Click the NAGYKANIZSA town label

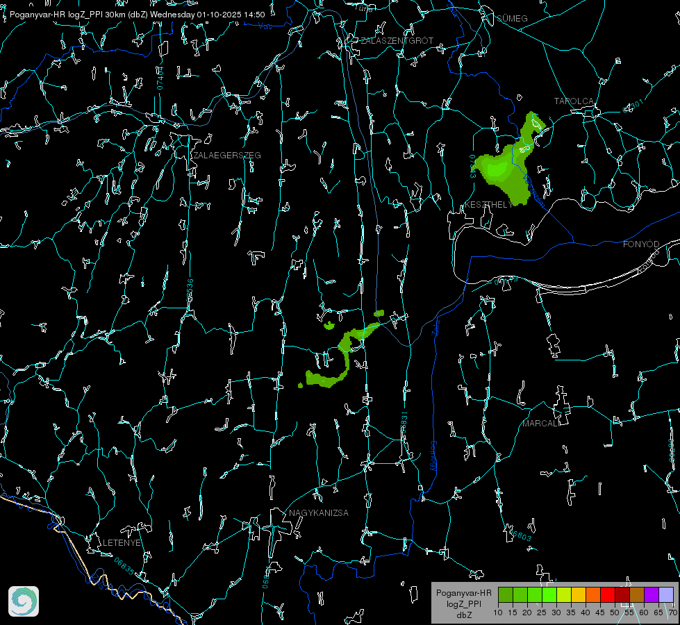point(319,512)
